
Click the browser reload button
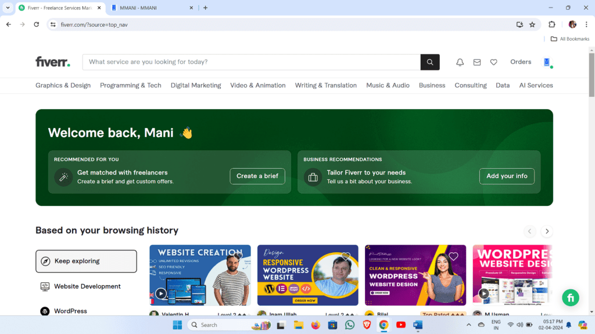point(37,24)
